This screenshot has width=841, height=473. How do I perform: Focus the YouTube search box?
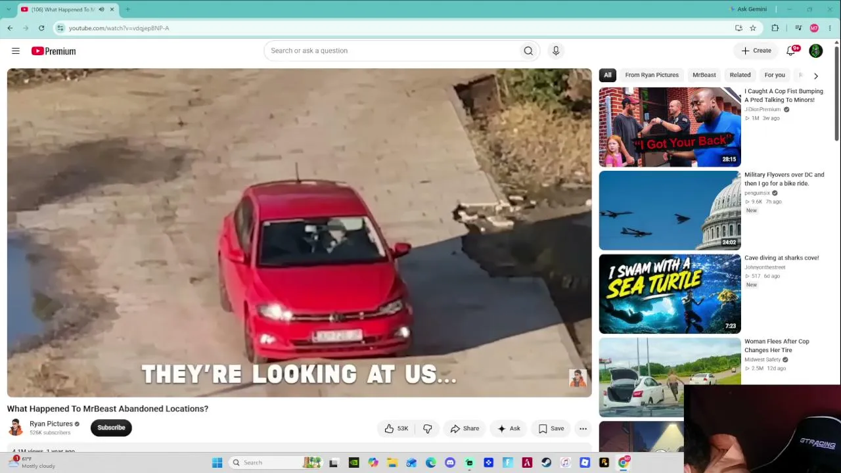(392, 51)
